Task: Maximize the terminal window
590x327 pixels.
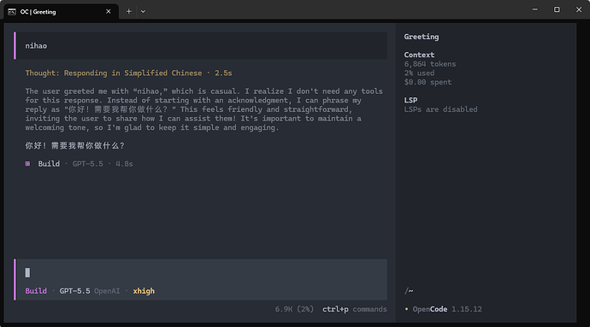Action: pyautogui.click(x=557, y=9)
